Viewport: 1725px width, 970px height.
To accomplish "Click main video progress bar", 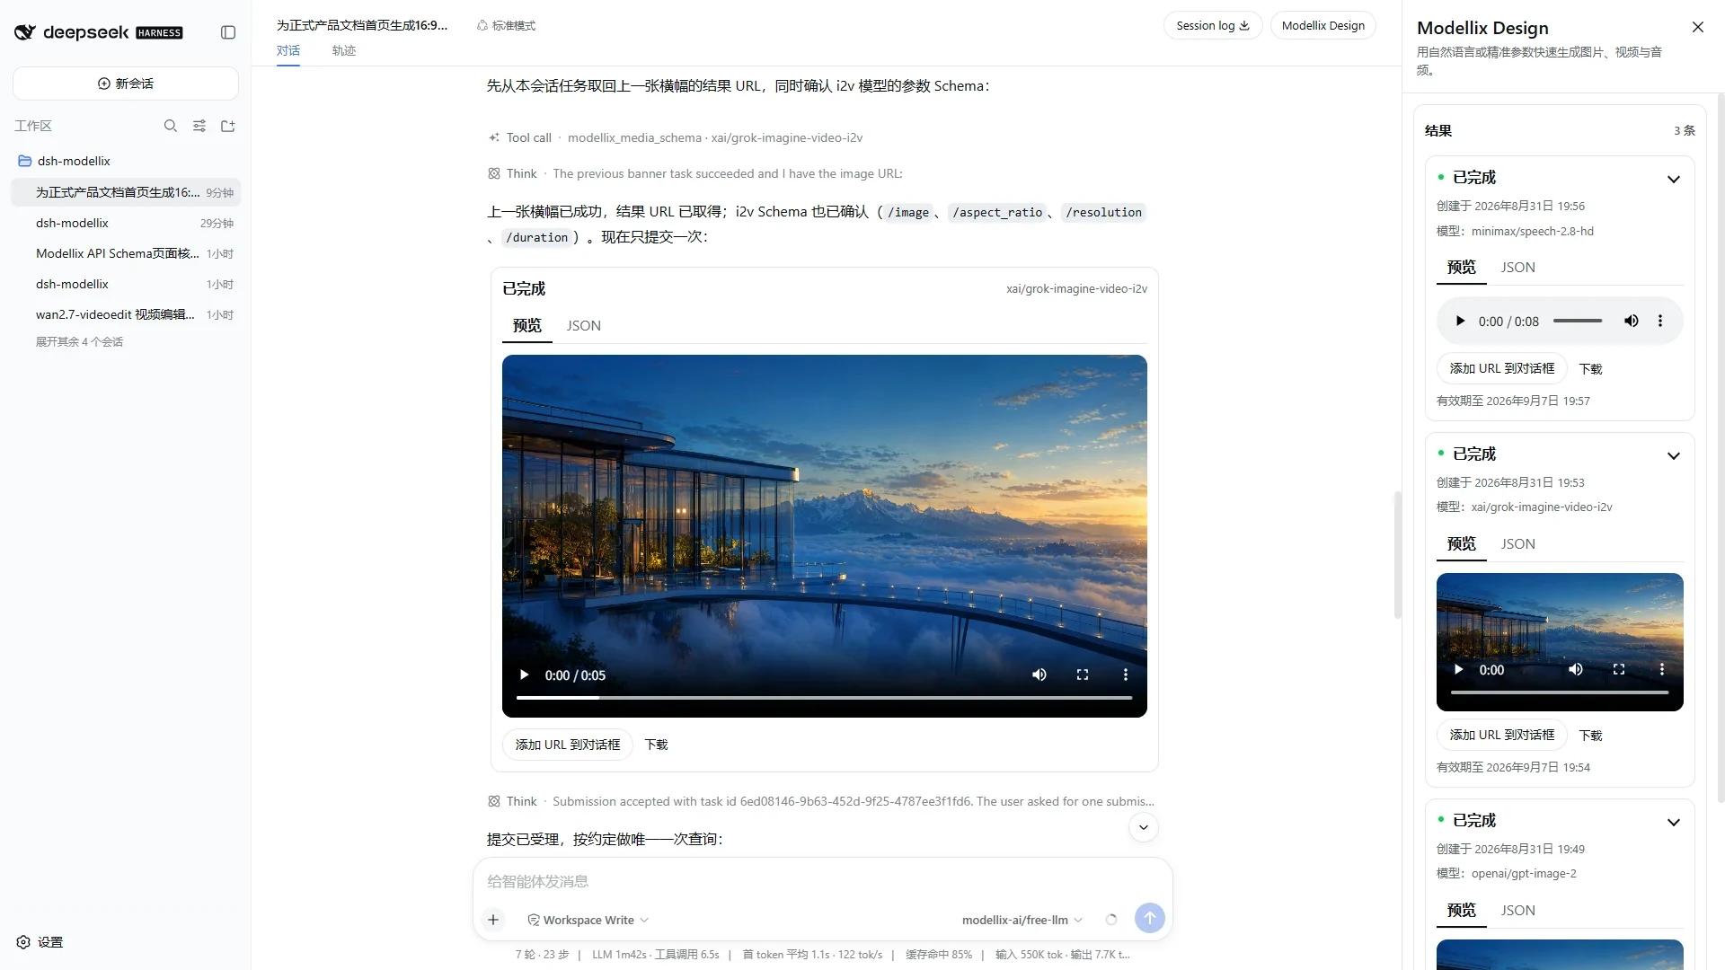I will (x=824, y=698).
